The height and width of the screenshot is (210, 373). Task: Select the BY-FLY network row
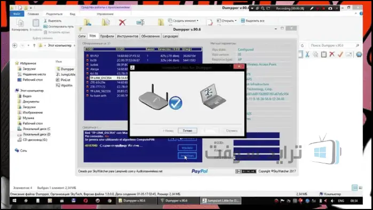point(143,56)
